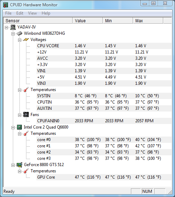Select the CPUFANIN0 fan row
Viewport: 175px width, 197px height.
104,121
